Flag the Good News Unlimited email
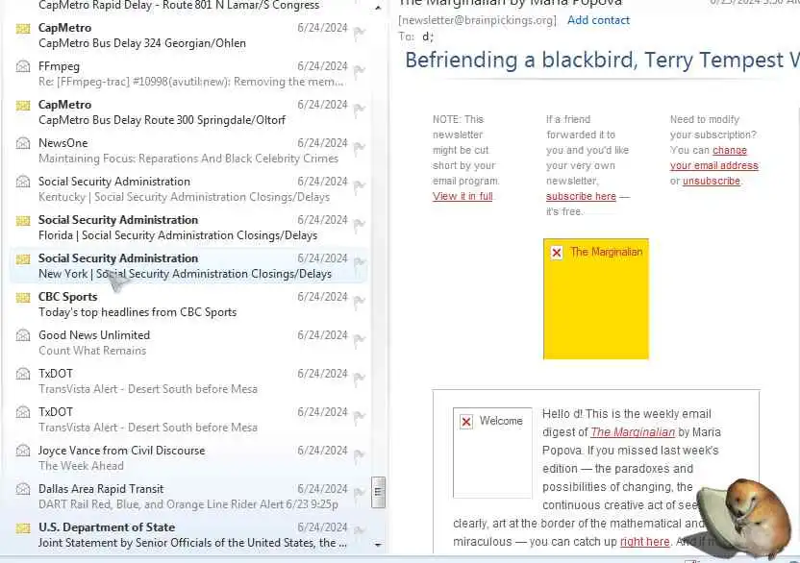Image resolution: width=800 pixels, height=563 pixels. click(x=360, y=340)
